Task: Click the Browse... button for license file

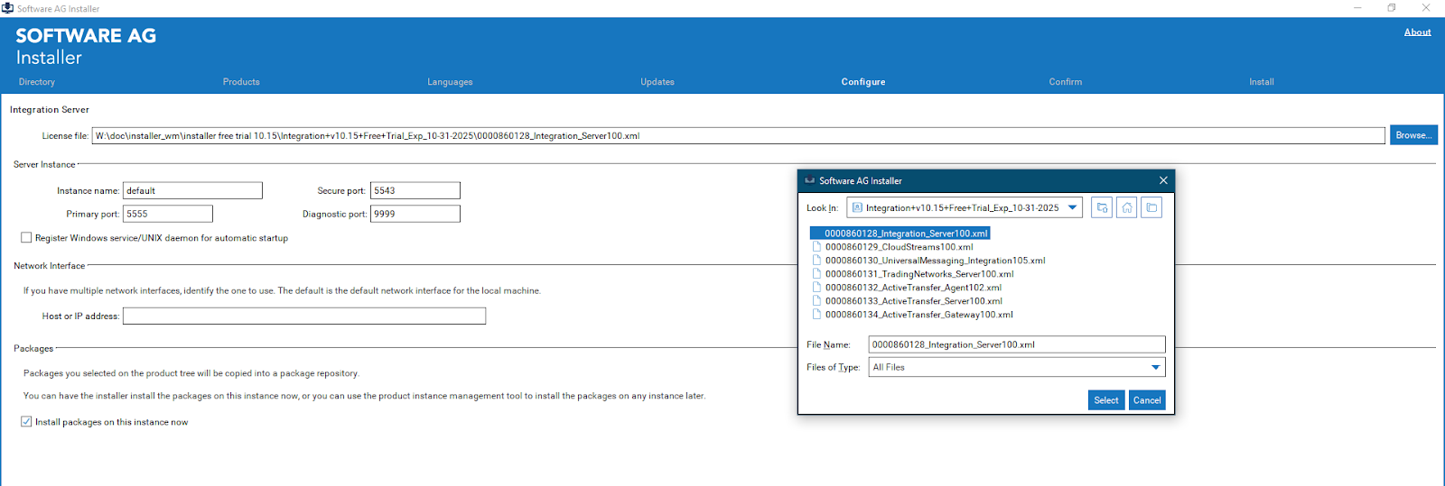Action: 1413,135
